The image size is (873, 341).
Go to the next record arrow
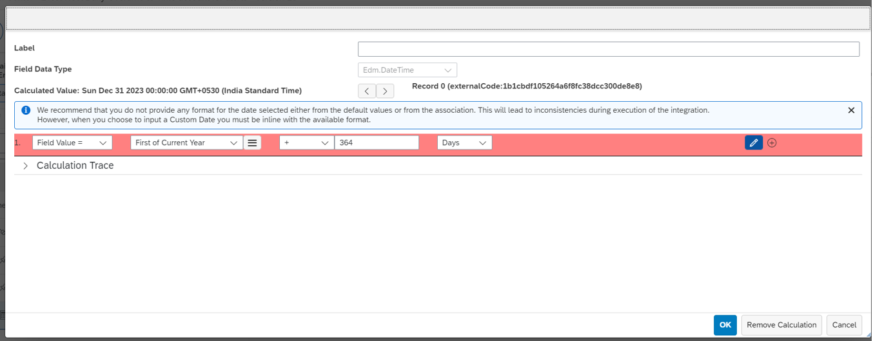385,92
